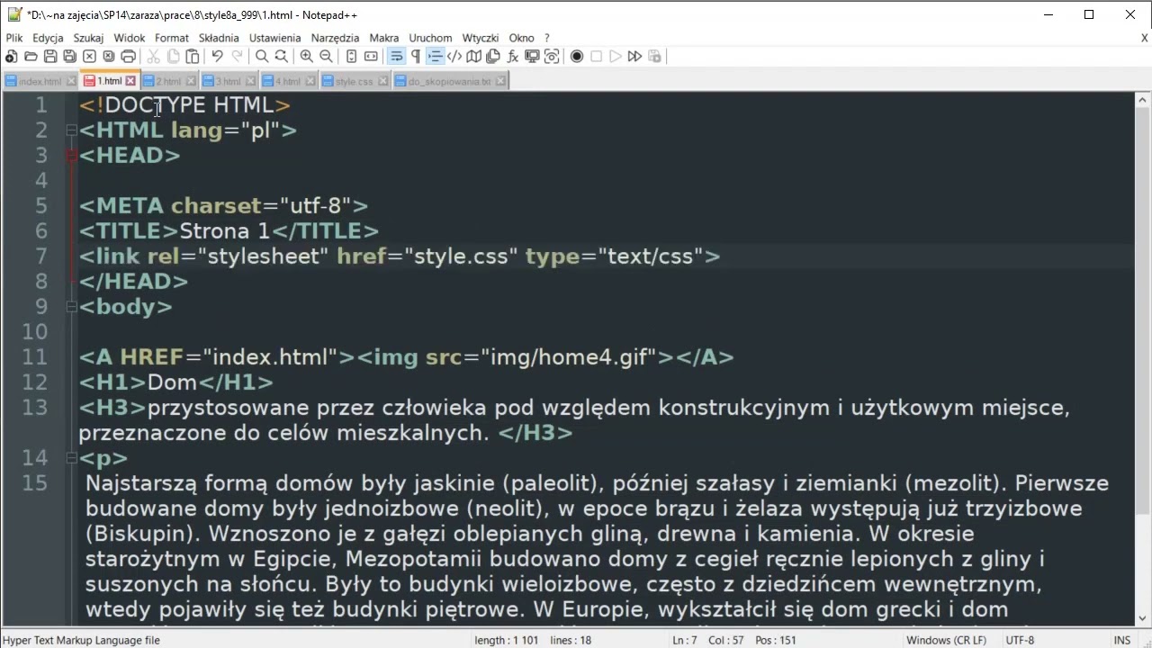This screenshot has width=1152, height=648.
Task: Click the Save All toolbar icon
Action: [x=69, y=57]
